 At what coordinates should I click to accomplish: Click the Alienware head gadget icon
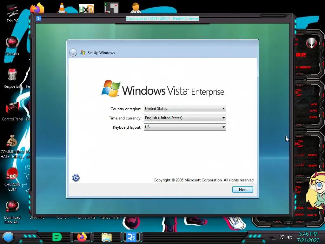point(312,43)
